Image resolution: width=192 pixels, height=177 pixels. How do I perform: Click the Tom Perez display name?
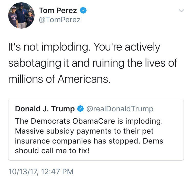point(58,10)
